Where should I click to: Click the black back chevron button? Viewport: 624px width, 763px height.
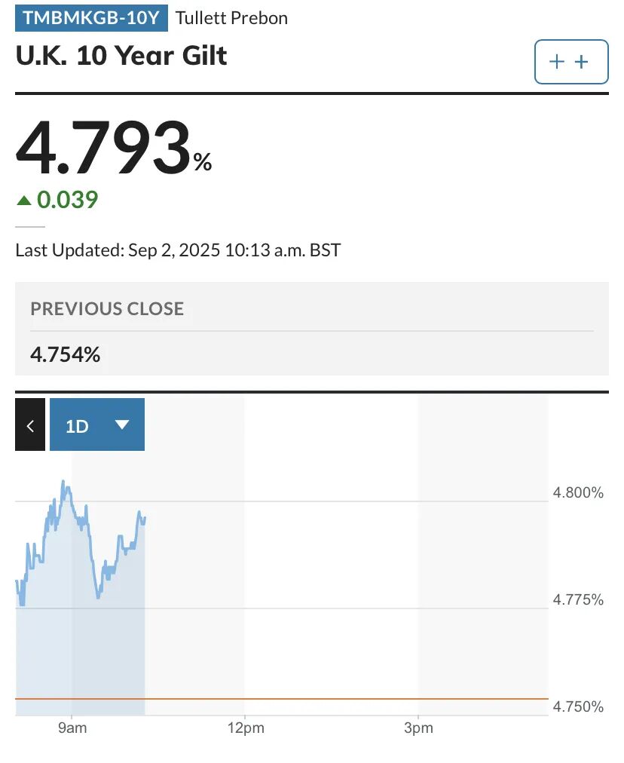[30, 425]
